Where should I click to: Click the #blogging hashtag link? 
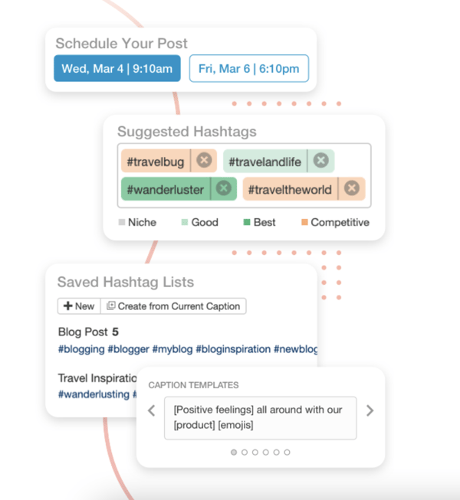(x=80, y=349)
